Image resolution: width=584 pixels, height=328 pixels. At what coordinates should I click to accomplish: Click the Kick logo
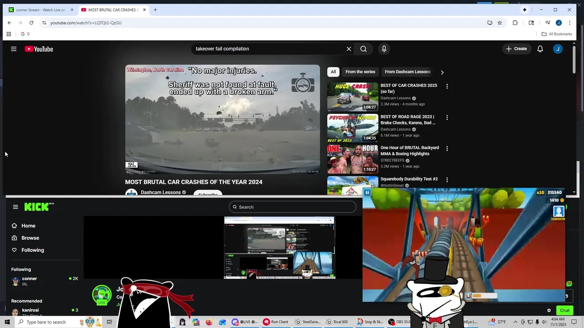click(x=39, y=207)
